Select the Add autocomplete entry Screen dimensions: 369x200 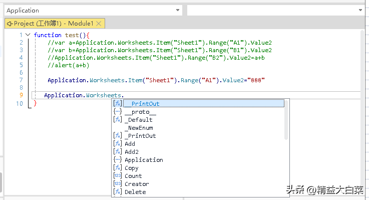130,144
